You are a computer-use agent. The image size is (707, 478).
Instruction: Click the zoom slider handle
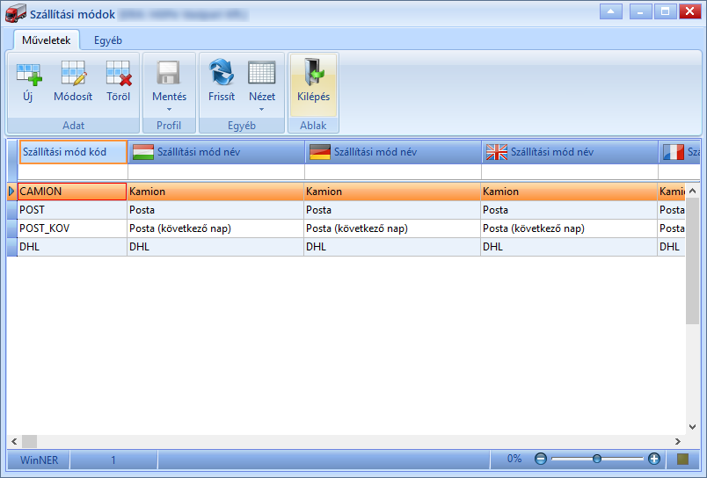(597, 459)
